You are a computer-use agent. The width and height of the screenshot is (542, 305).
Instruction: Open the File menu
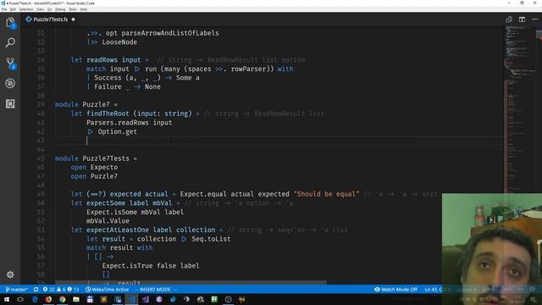tap(4, 9)
